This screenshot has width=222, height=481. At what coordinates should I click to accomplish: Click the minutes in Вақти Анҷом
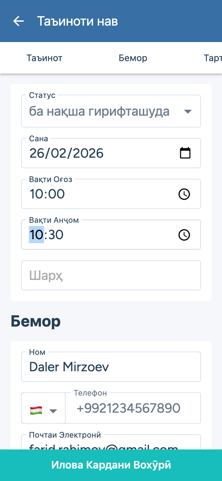tap(56, 235)
